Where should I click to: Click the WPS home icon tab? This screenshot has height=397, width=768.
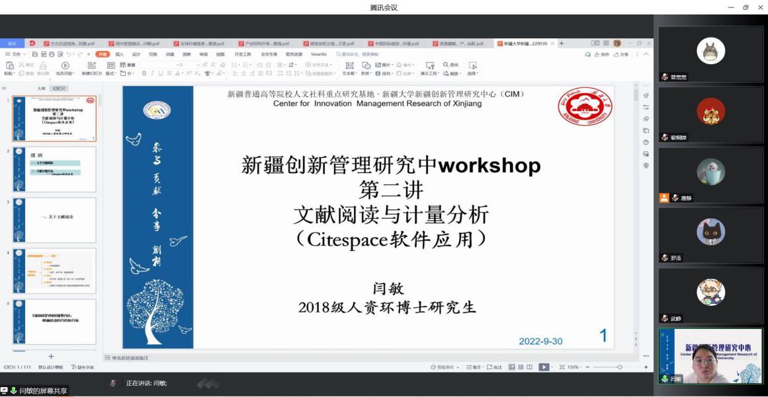coord(13,44)
